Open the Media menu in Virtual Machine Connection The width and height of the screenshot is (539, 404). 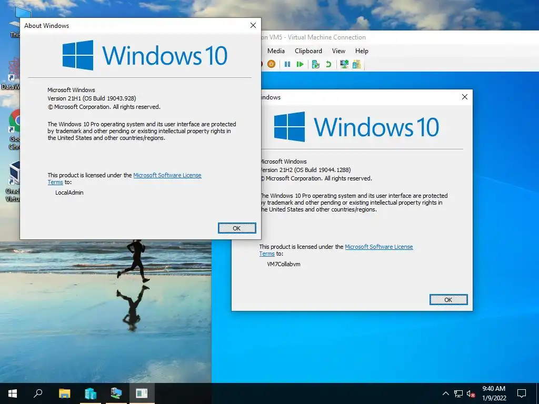276,51
